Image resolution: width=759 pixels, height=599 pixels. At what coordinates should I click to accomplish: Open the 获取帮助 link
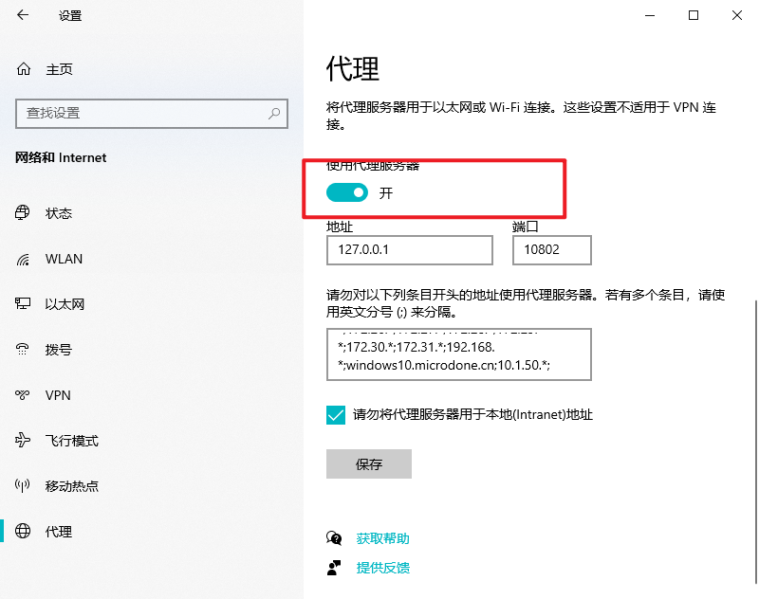point(383,538)
